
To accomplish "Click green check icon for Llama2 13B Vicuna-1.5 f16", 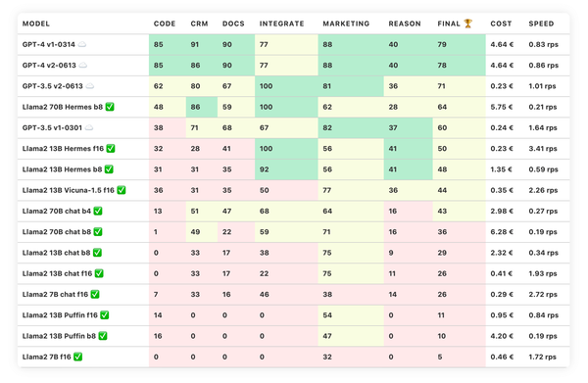I will point(122,190).
